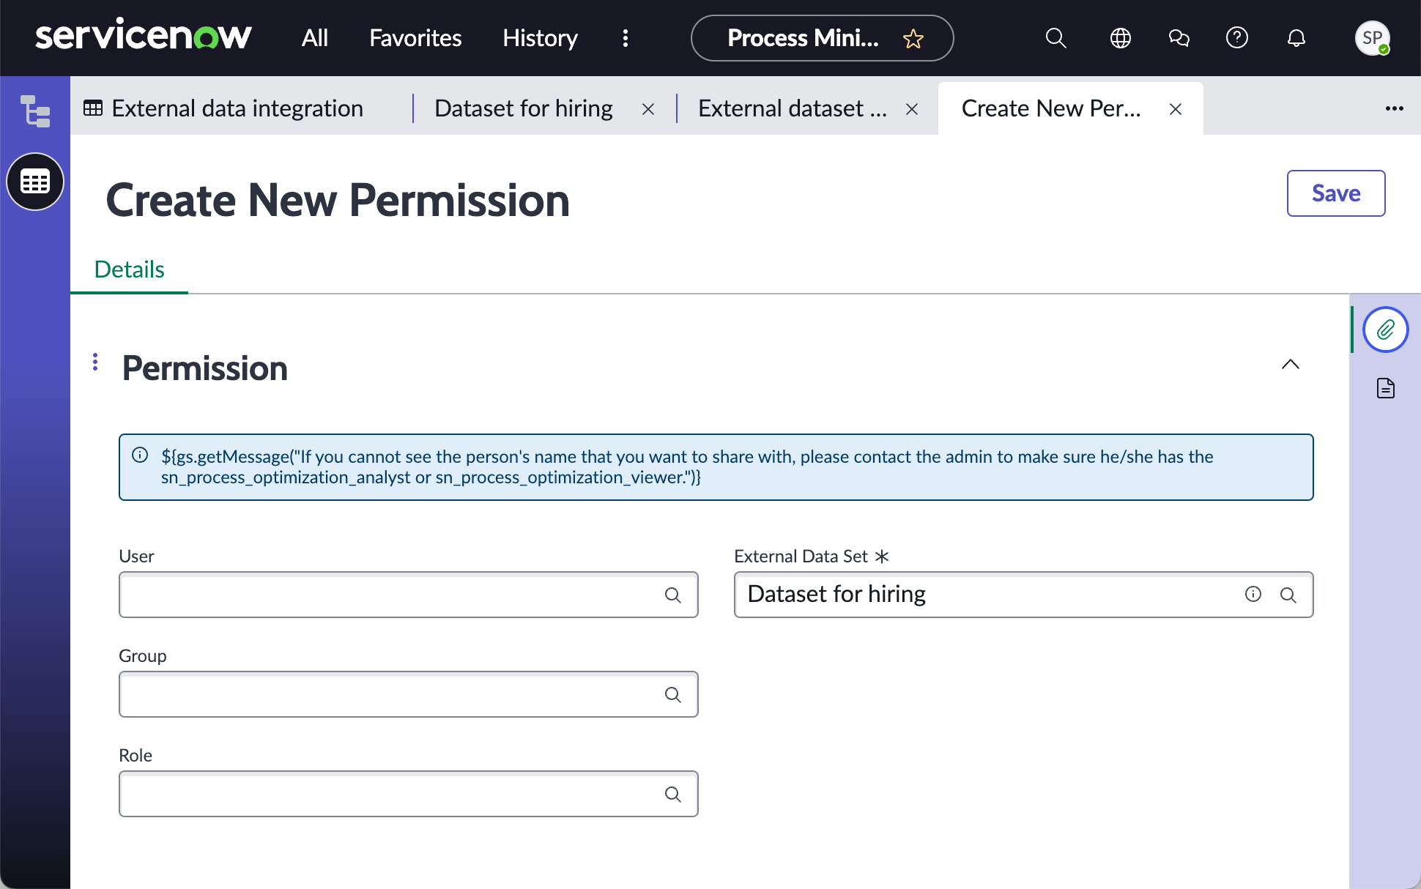Open the attachments paperclip panel

click(x=1385, y=330)
